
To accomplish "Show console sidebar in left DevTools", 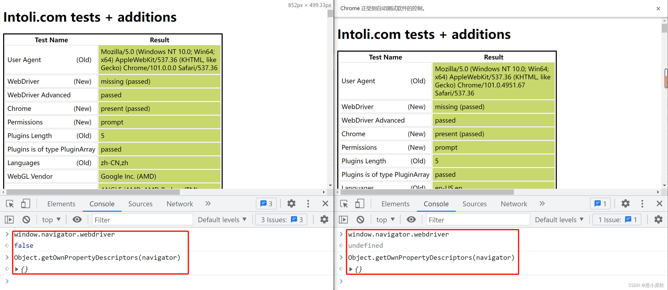I will pos(9,220).
